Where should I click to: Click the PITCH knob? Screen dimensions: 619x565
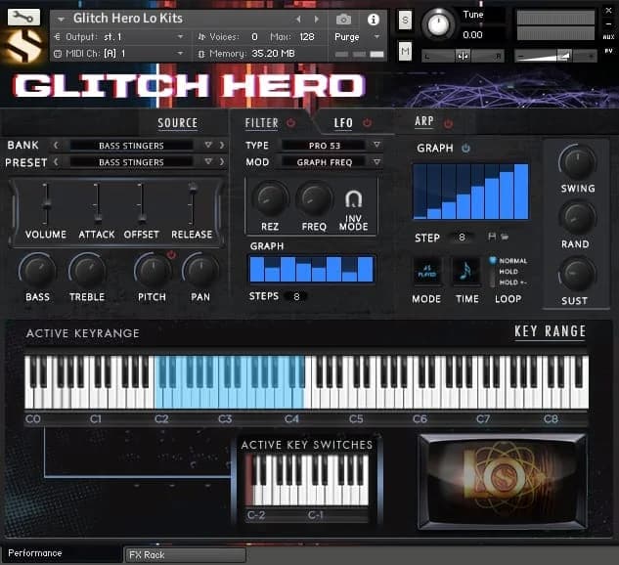[152, 272]
